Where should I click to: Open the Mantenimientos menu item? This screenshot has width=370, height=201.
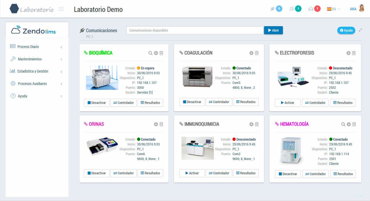(x=30, y=59)
